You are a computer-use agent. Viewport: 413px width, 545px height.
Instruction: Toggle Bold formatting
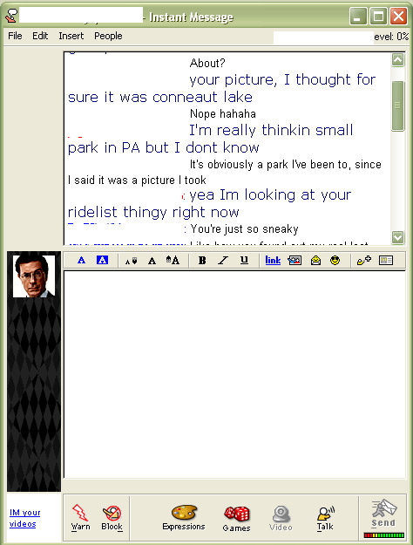point(202,261)
